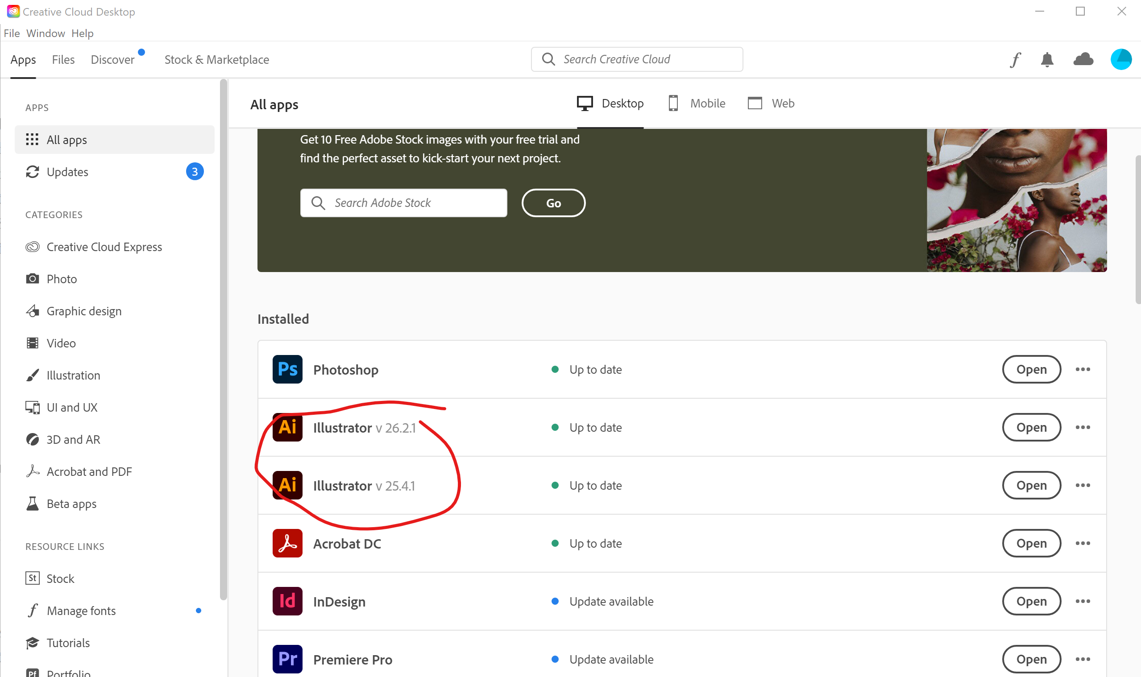Screen dimensions: 1141x677
Task: Click magnifier icon in Search Creative Cloud
Action: pyautogui.click(x=548, y=59)
